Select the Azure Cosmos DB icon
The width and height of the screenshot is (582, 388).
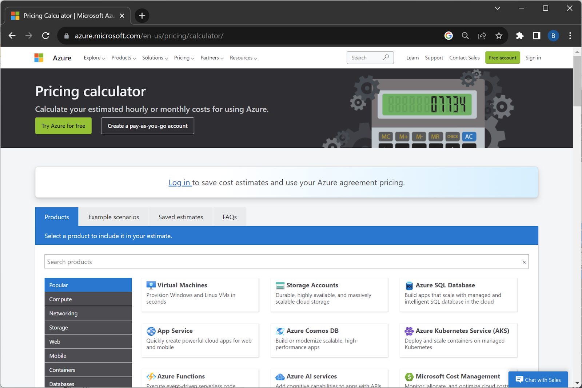tap(279, 331)
